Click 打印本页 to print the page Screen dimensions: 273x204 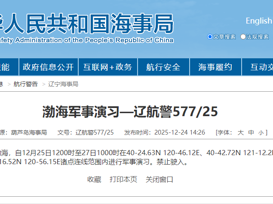tap(123, 180)
